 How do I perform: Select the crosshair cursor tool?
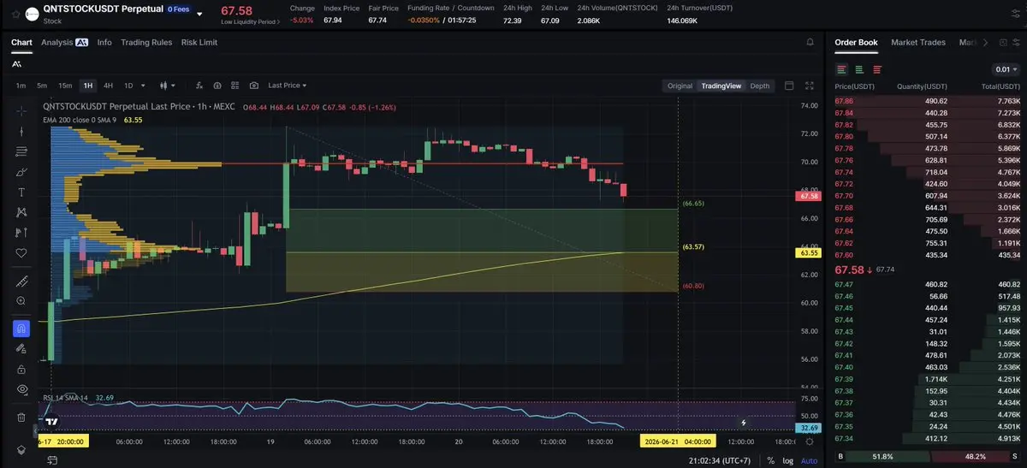click(21, 110)
